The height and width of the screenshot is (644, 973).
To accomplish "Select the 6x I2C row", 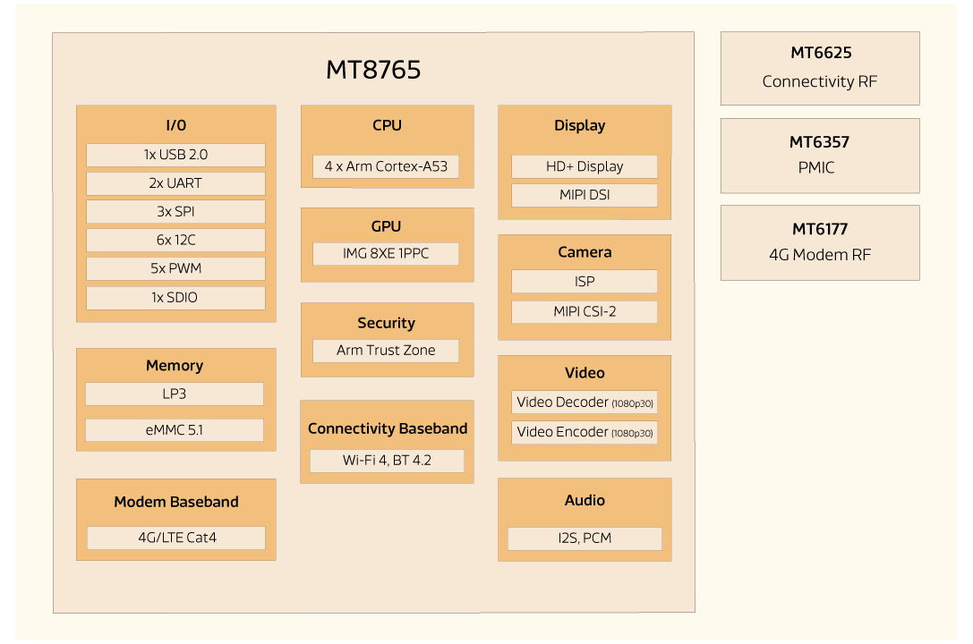I will [x=175, y=240].
